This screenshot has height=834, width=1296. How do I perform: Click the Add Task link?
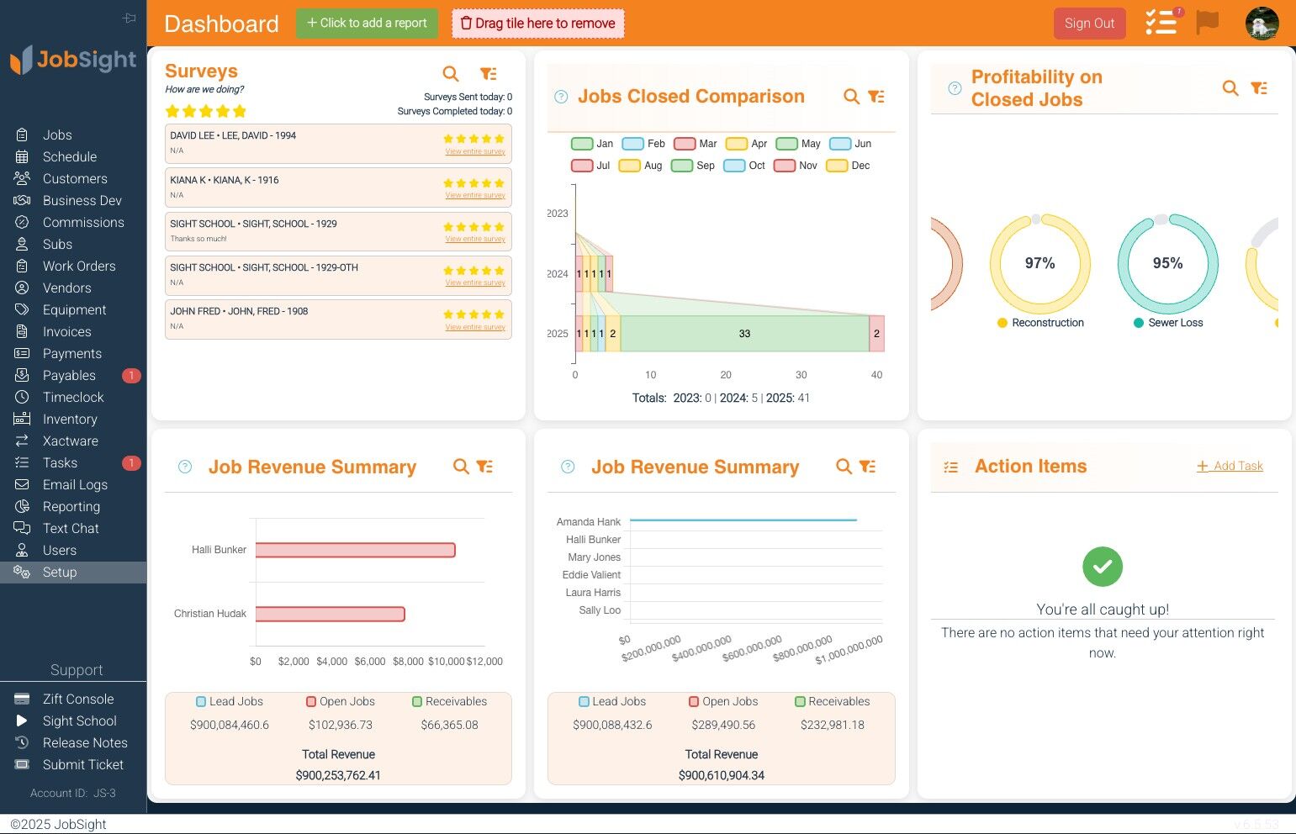tap(1230, 466)
